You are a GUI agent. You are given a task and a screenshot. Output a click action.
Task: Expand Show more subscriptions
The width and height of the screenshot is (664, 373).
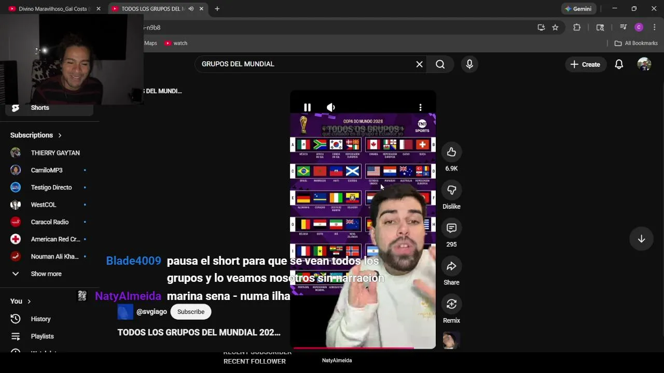(49, 274)
